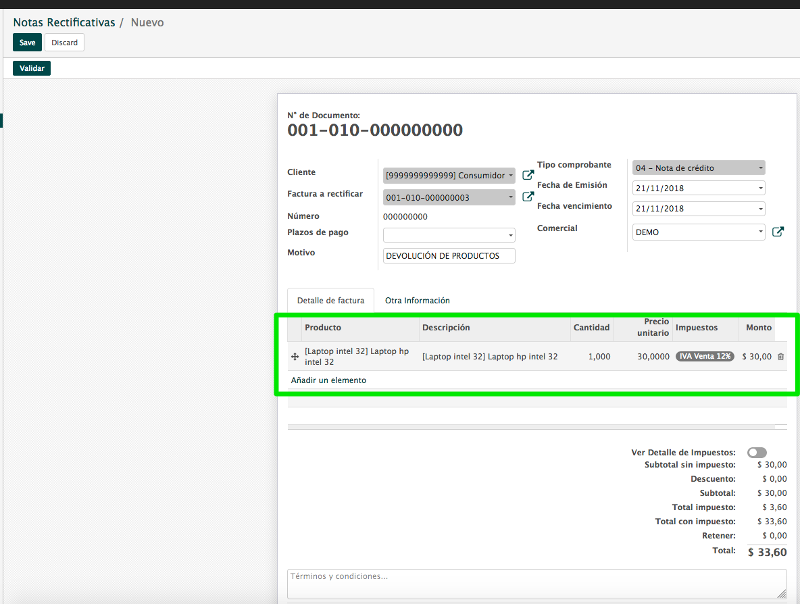Discard the new record
800x604 pixels.
coord(64,43)
